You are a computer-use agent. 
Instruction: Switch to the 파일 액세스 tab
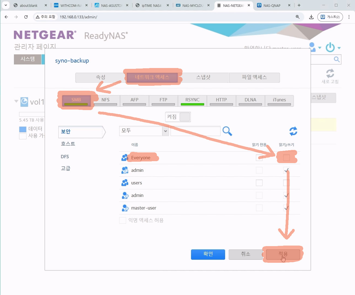coord(254,77)
